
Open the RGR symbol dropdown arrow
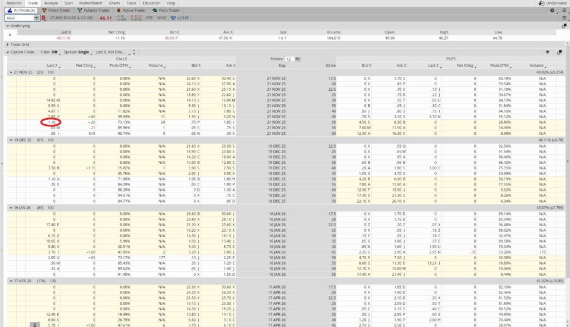(37, 18)
